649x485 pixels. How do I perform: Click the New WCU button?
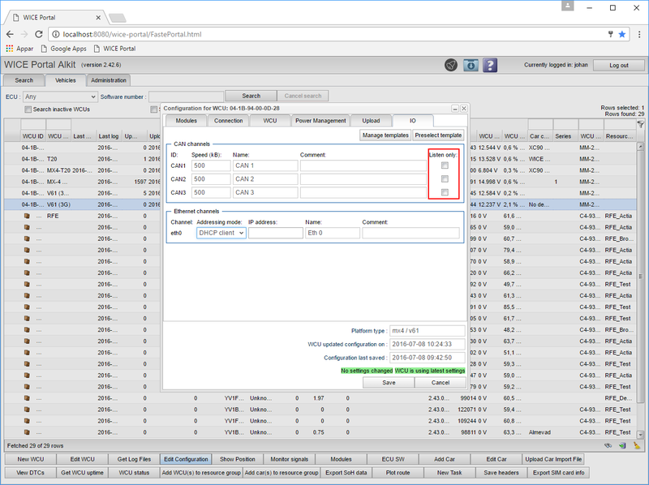click(x=31, y=459)
